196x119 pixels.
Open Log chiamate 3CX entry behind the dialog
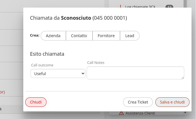pyautogui.click(x=140, y=6)
